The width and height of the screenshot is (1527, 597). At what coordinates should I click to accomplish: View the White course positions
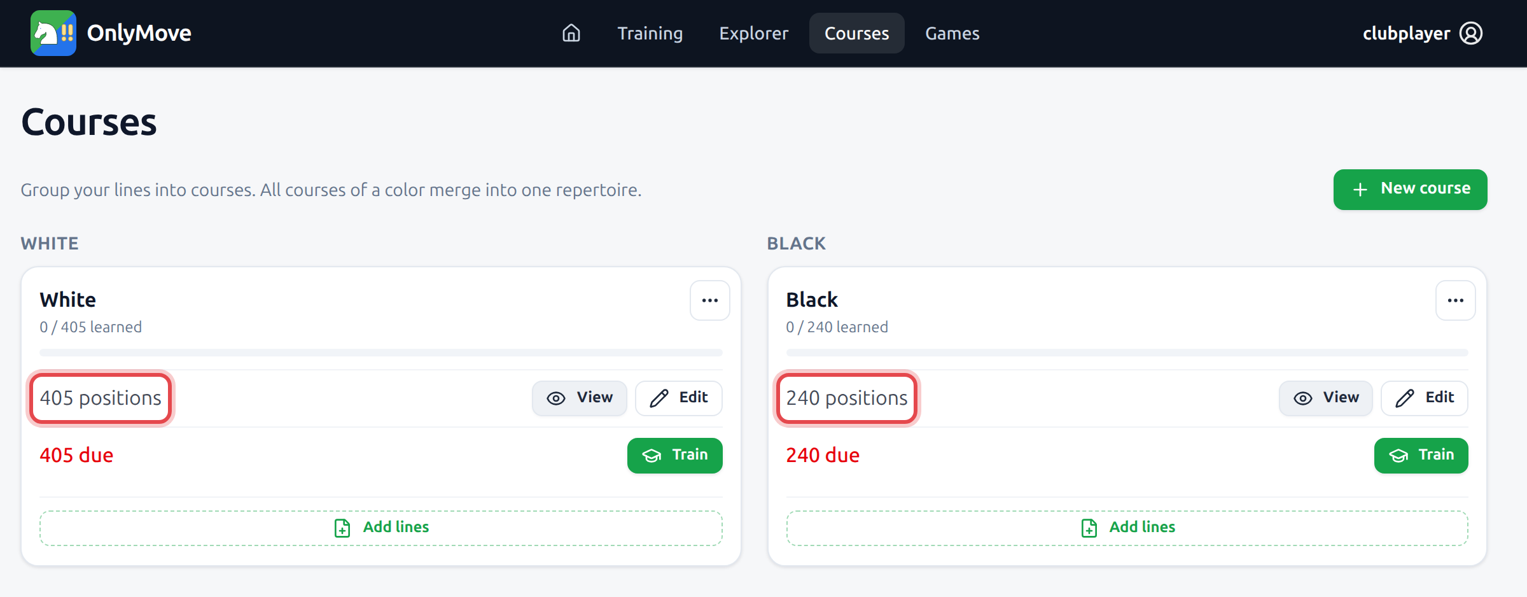click(580, 398)
